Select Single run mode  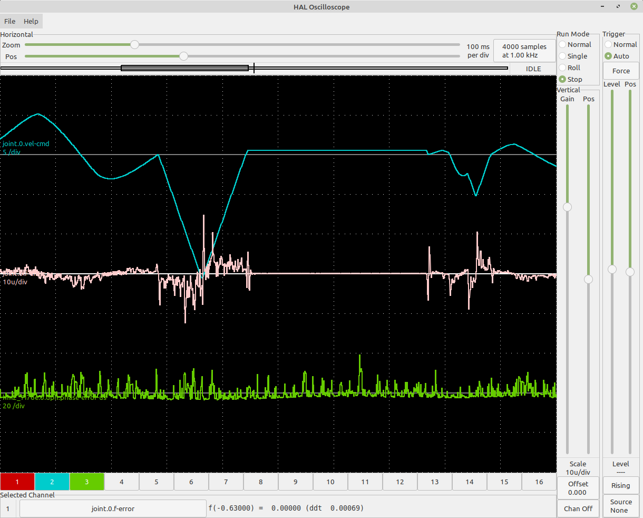point(562,56)
